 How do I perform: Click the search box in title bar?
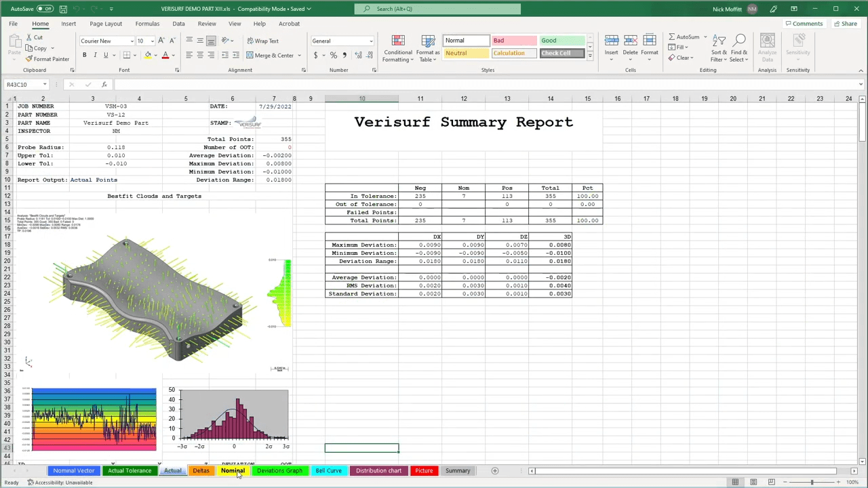pos(437,9)
